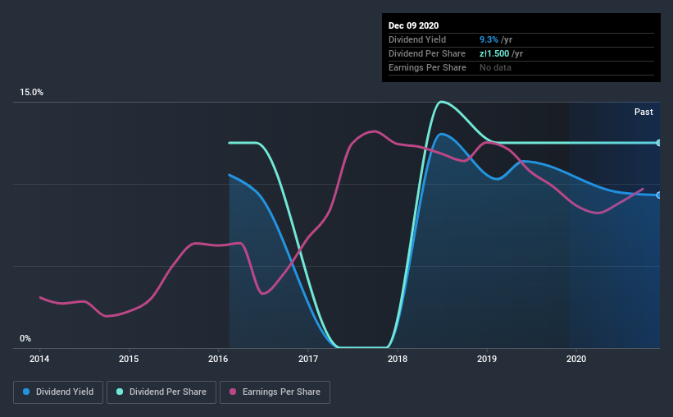Click the Dec 09 2020 tooltip date

(413, 25)
